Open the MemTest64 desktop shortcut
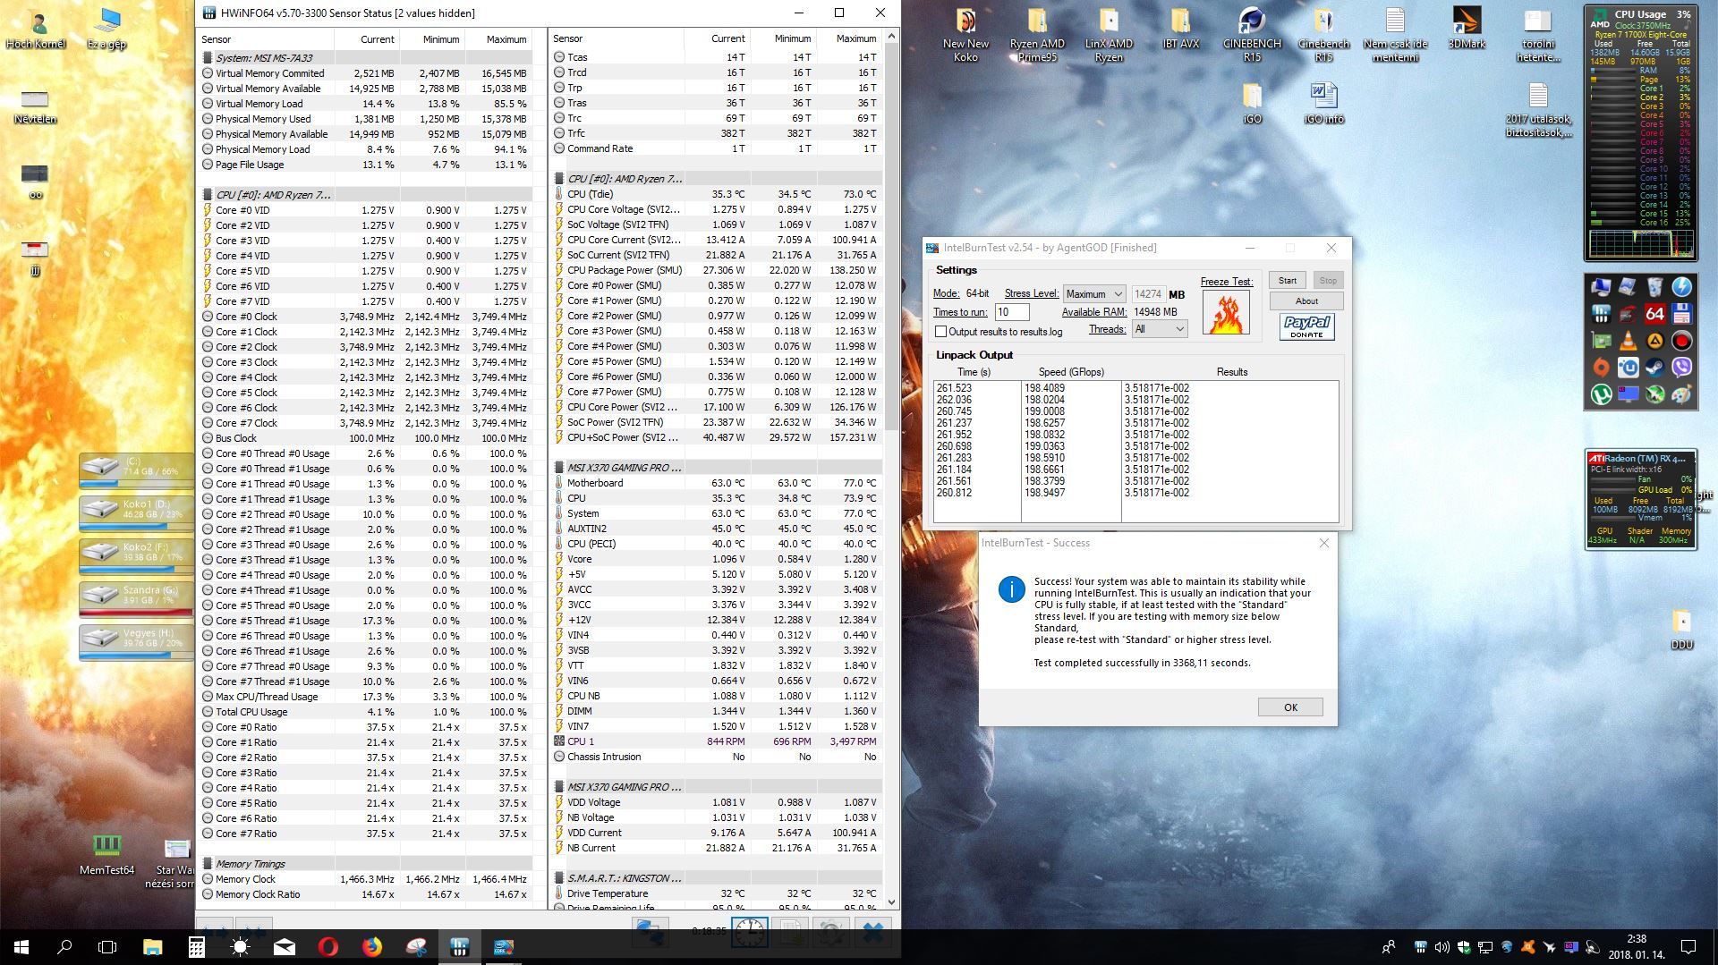1718x965 pixels. coord(106,854)
